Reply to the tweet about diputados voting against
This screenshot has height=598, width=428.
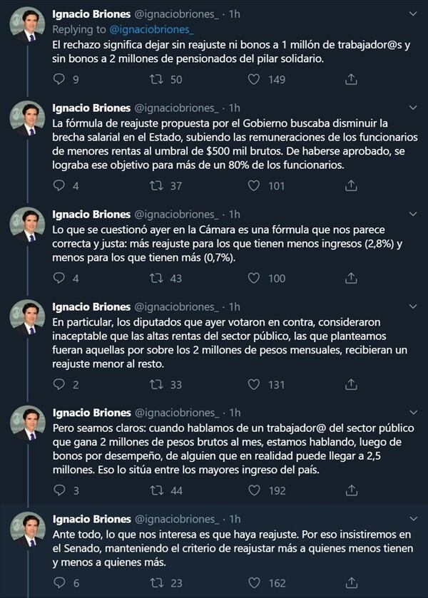click(58, 384)
